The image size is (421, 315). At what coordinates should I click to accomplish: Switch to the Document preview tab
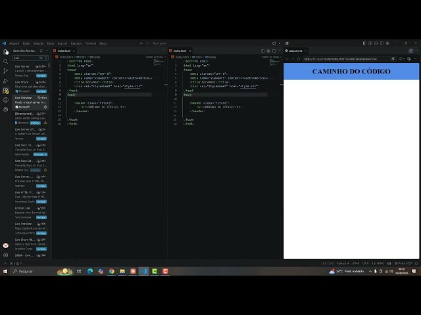pyautogui.click(x=295, y=51)
